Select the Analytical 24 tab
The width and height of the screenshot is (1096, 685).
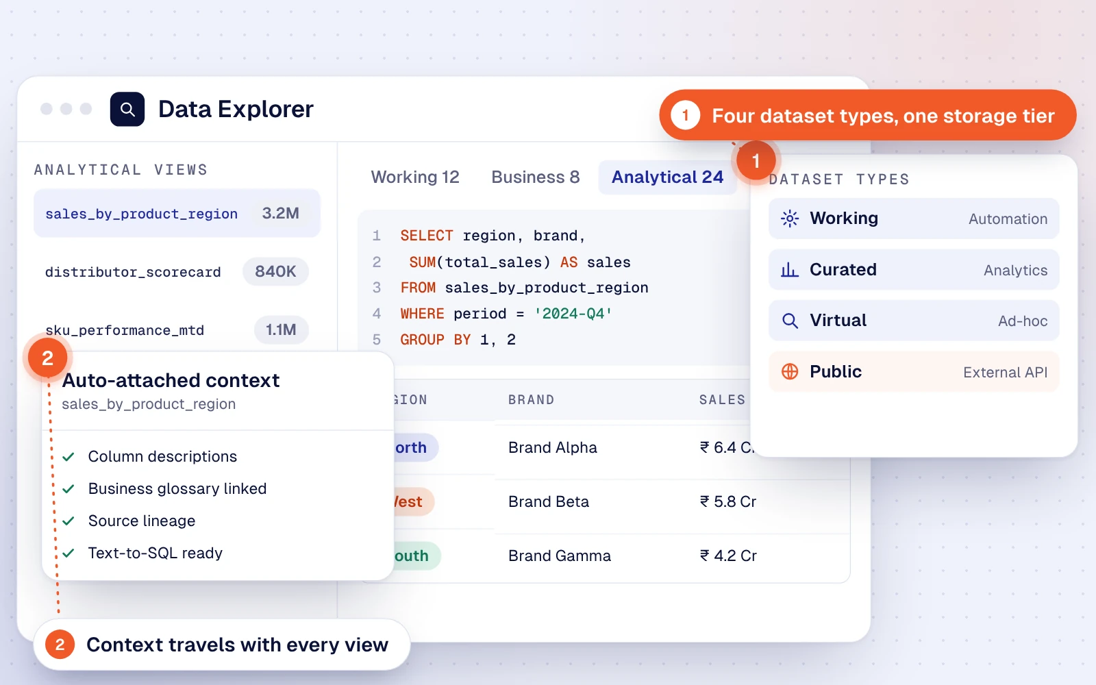[x=667, y=177]
